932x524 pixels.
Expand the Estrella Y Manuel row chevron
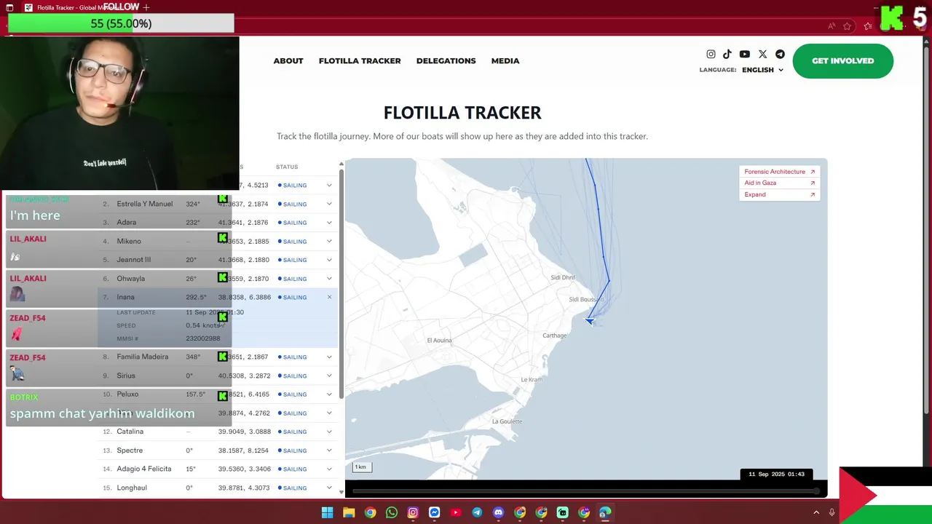pos(329,204)
